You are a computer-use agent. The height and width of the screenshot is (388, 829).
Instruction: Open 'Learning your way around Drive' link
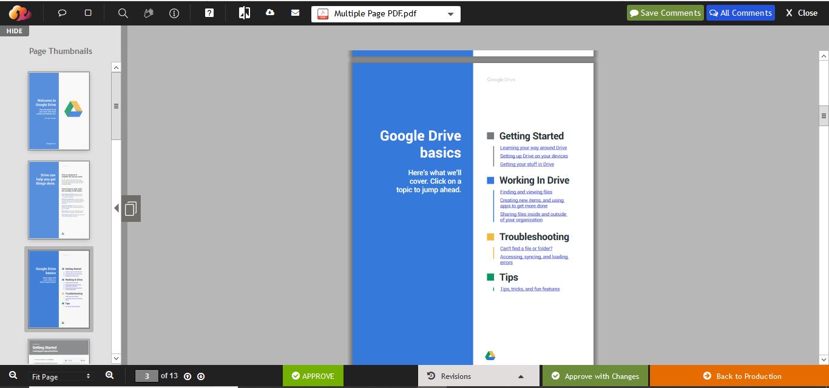(533, 148)
